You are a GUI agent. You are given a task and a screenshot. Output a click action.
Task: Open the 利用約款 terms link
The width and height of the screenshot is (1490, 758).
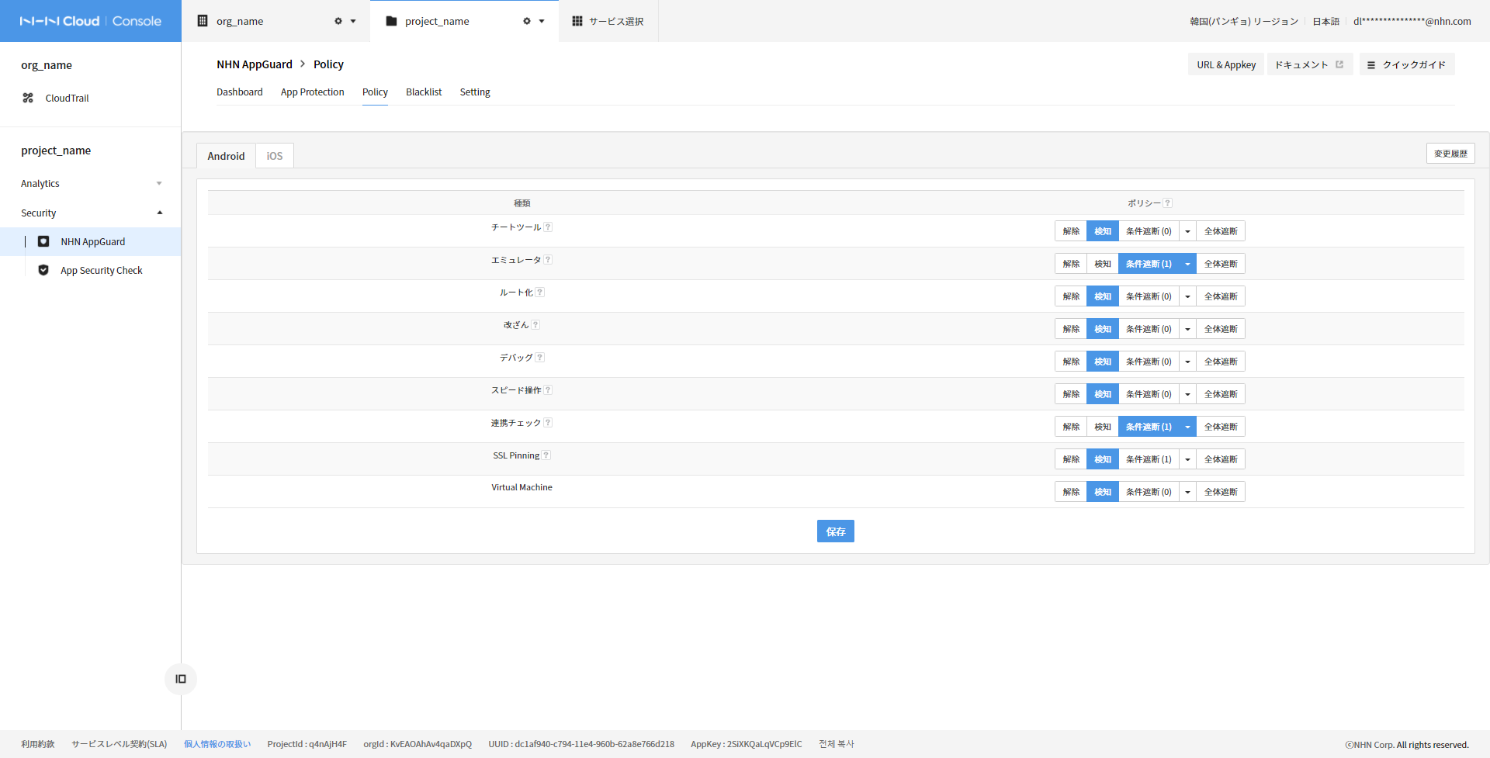[38, 744]
